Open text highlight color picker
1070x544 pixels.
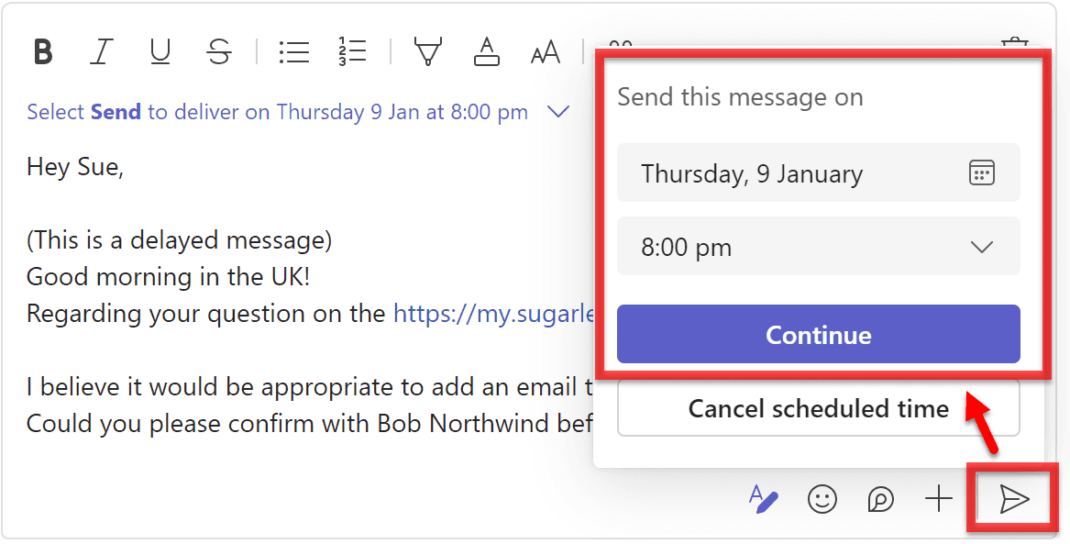coord(427,52)
